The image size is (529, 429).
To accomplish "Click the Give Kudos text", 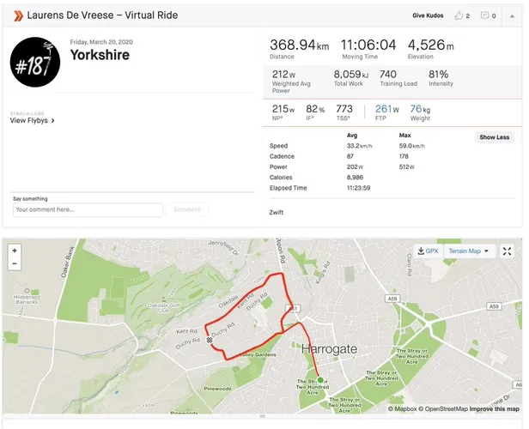I will [x=428, y=15].
